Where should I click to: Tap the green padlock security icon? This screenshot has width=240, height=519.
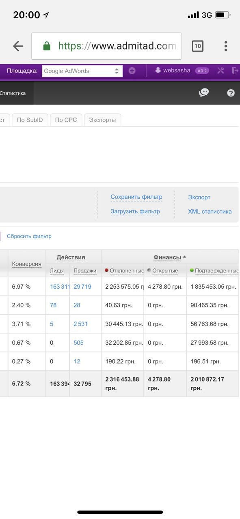[x=47, y=46]
